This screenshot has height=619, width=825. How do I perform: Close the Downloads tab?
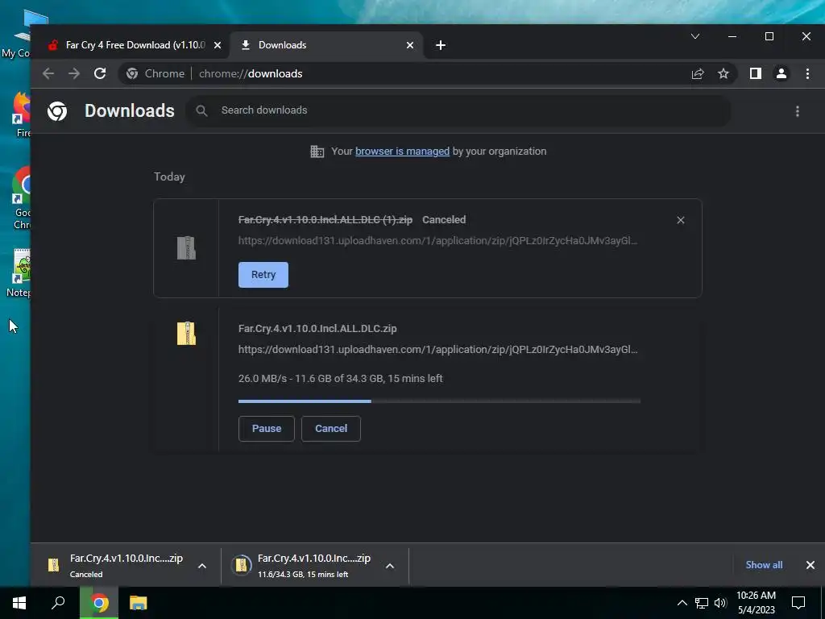point(410,45)
